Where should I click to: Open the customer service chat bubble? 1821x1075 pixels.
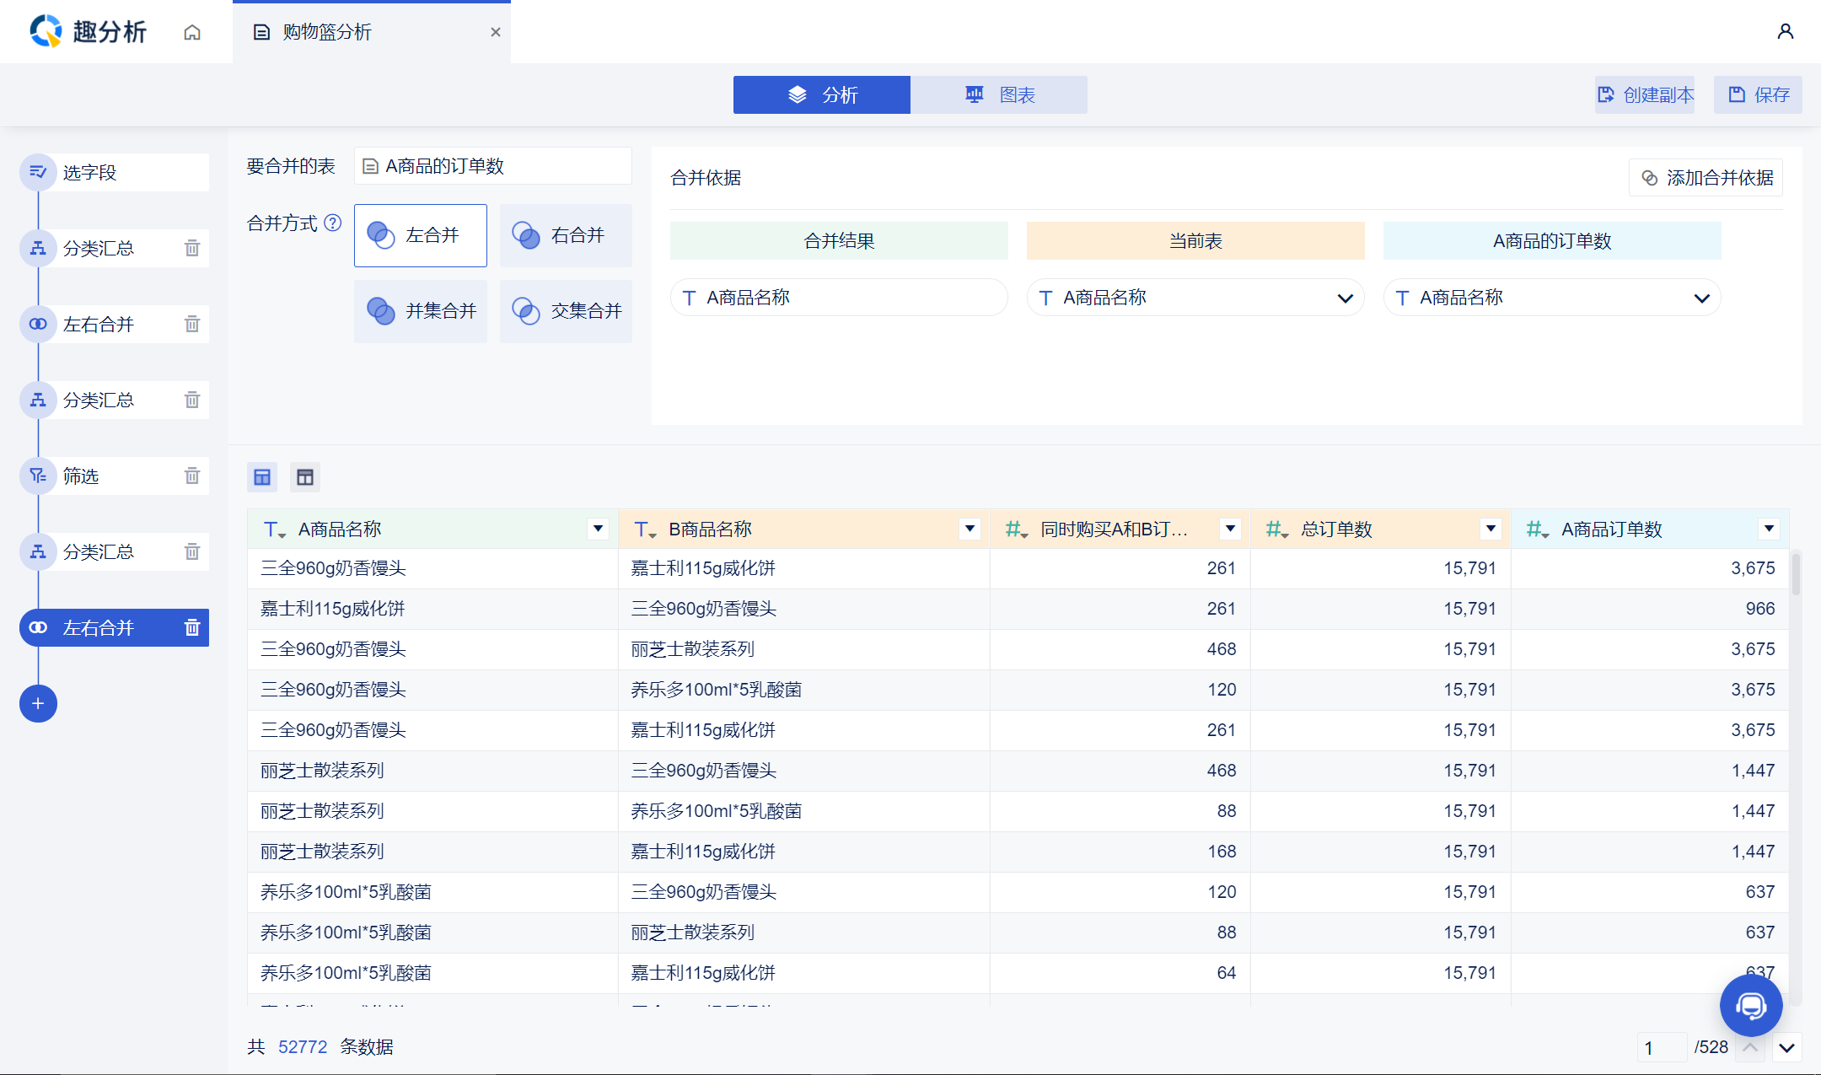1750,1005
